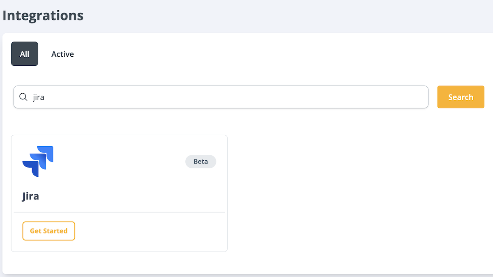Click the Jira card title text
This screenshot has width=493, height=277.
click(30, 196)
